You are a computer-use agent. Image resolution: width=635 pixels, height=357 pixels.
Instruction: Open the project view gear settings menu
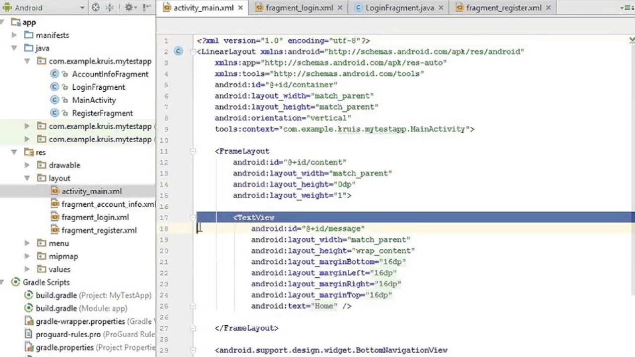click(x=130, y=7)
